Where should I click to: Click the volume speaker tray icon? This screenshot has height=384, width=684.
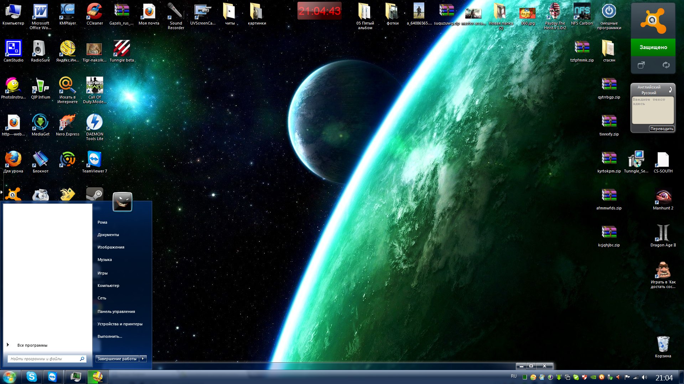(644, 377)
